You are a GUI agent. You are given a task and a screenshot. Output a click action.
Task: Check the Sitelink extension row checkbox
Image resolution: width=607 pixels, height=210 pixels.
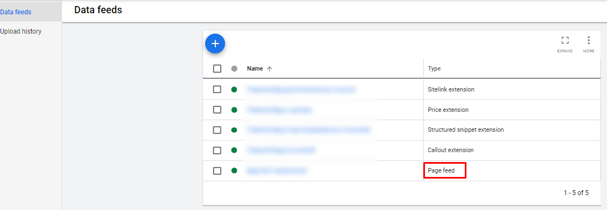(217, 89)
